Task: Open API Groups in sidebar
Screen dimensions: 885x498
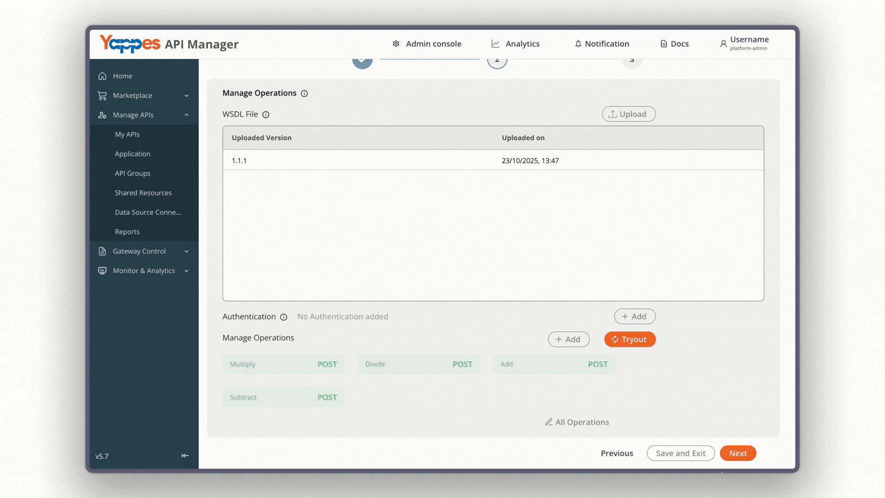Action: (x=133, y=173)
